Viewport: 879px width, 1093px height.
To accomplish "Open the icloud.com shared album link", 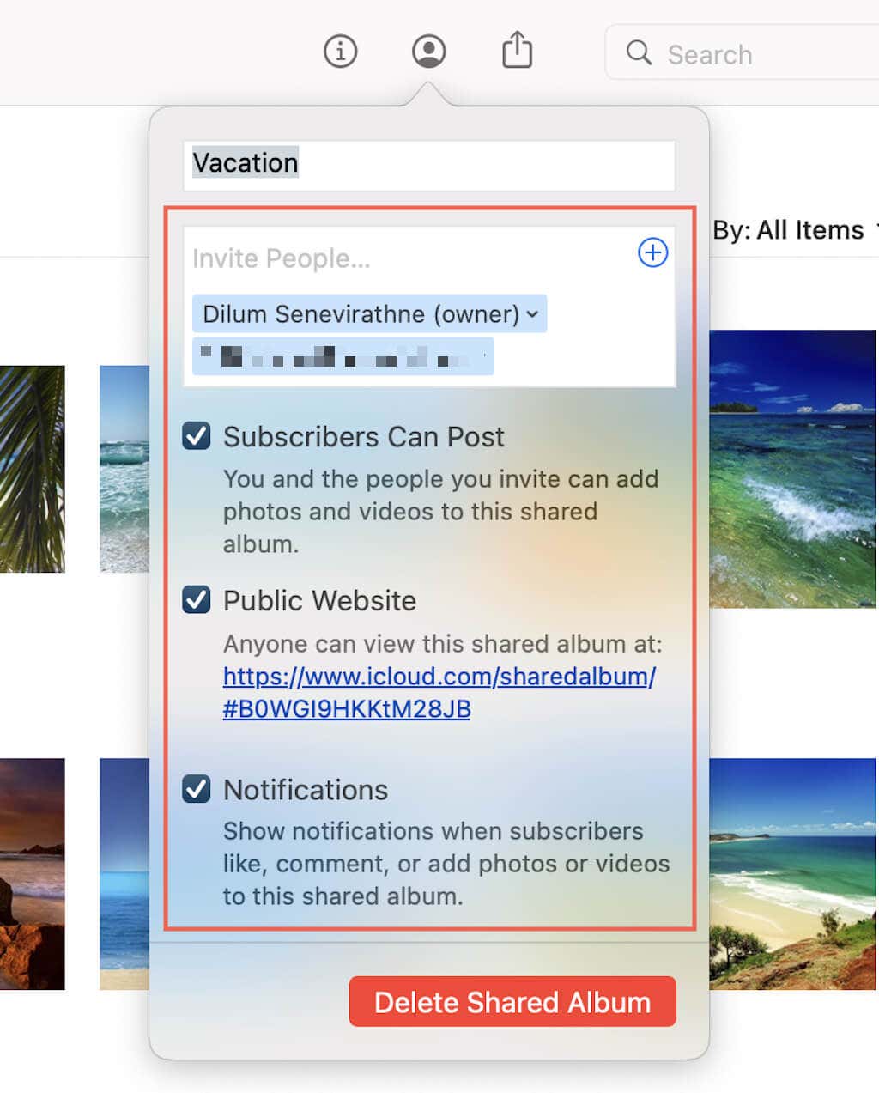I will tap(439, 692).
